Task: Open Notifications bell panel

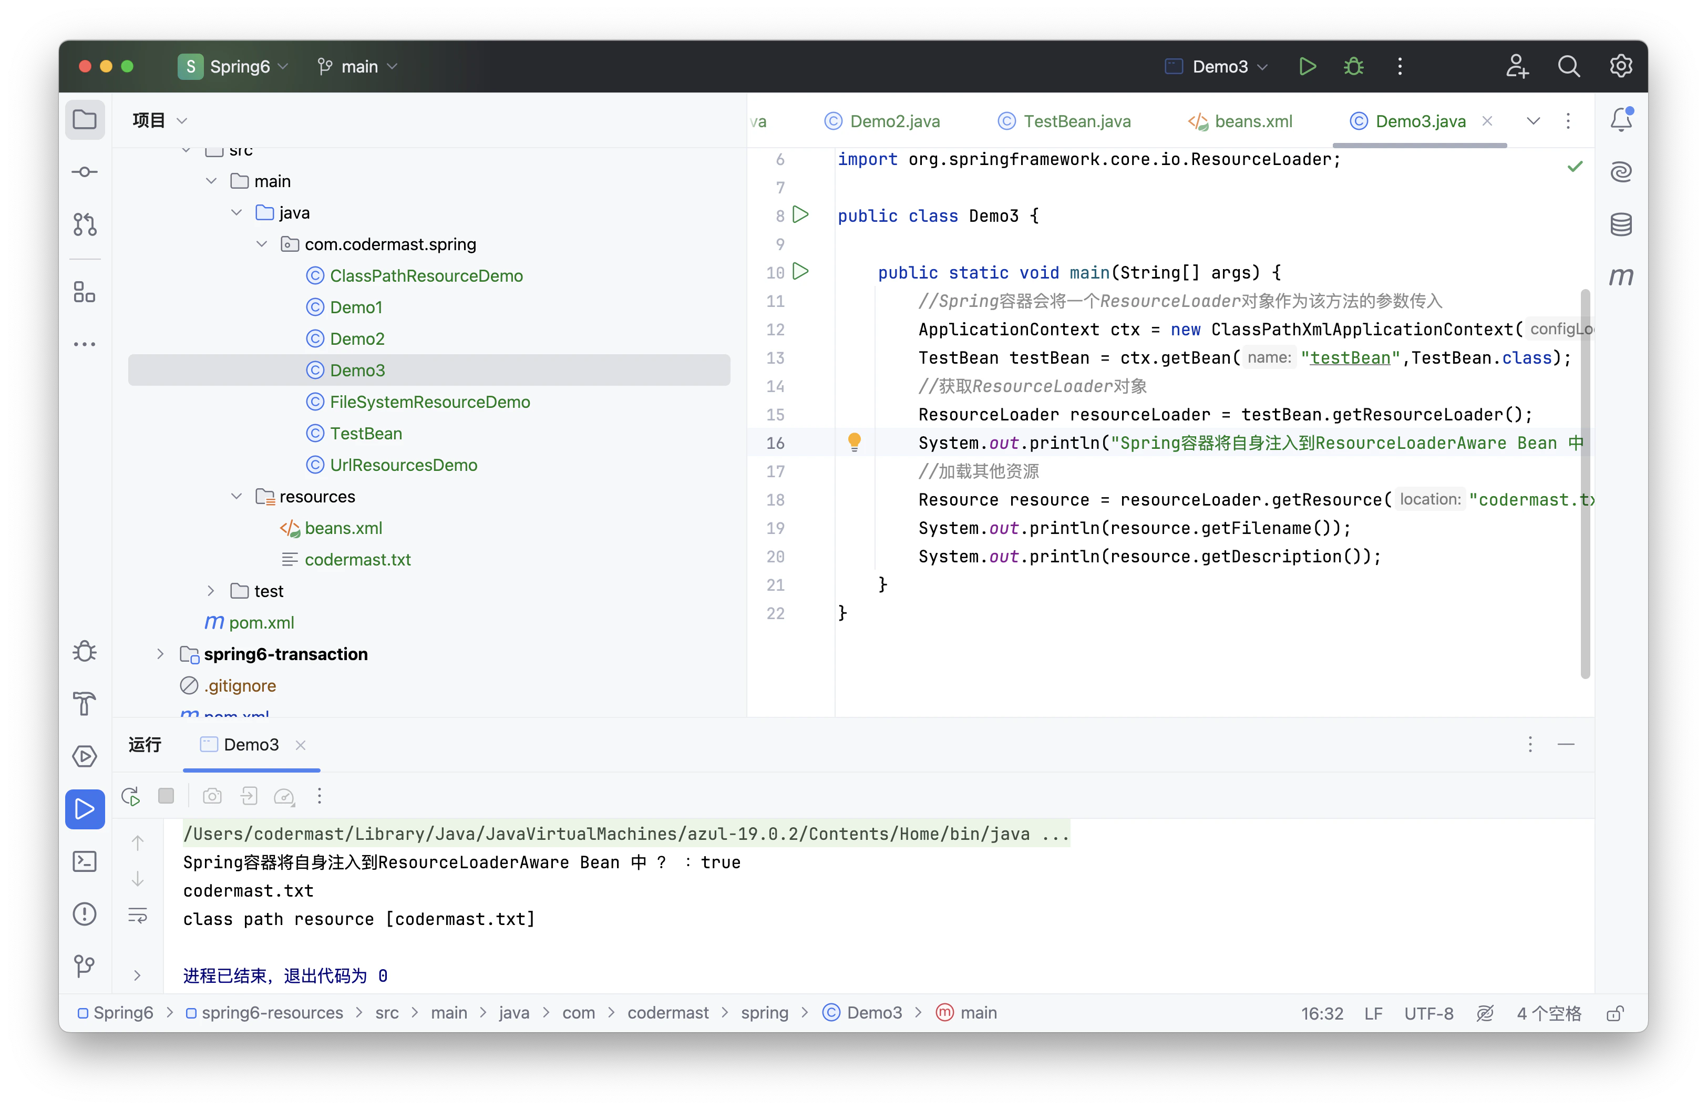Action: coord(1621,120)
